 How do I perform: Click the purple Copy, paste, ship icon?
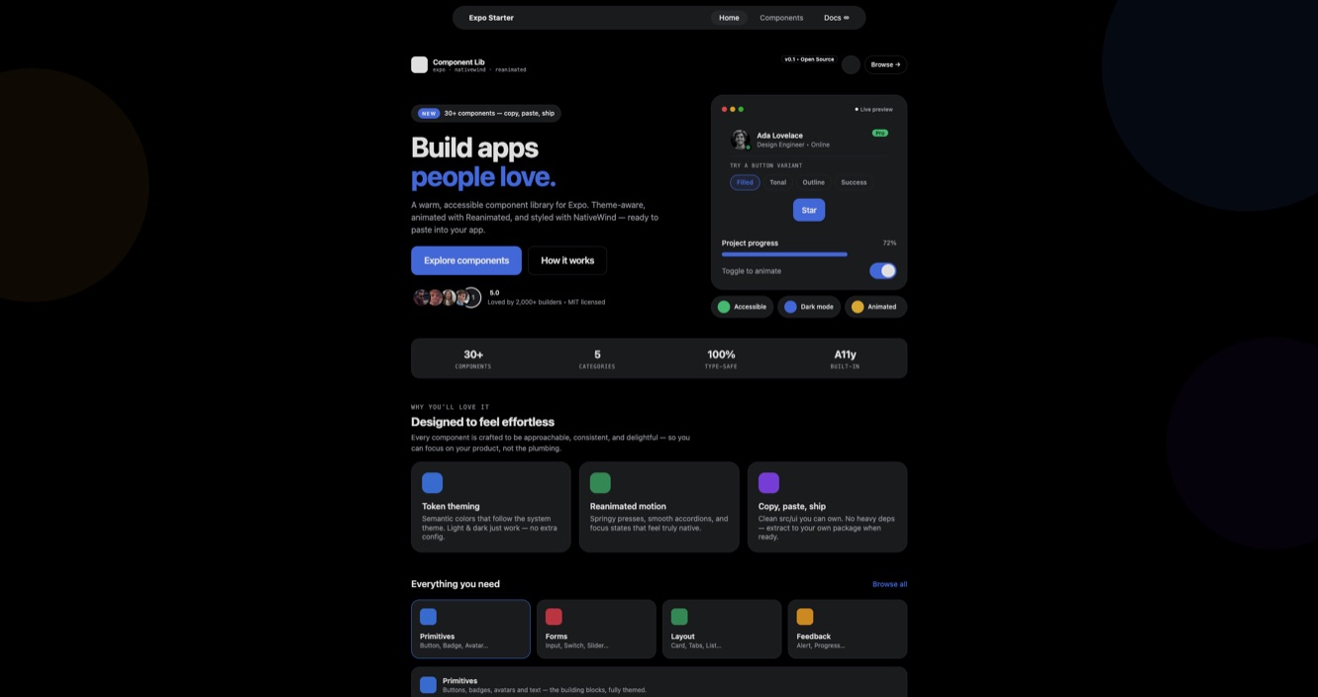(768, 483)
